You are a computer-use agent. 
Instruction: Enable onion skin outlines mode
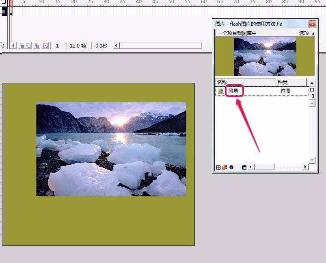pyautogui.click(x=29, y=46)
